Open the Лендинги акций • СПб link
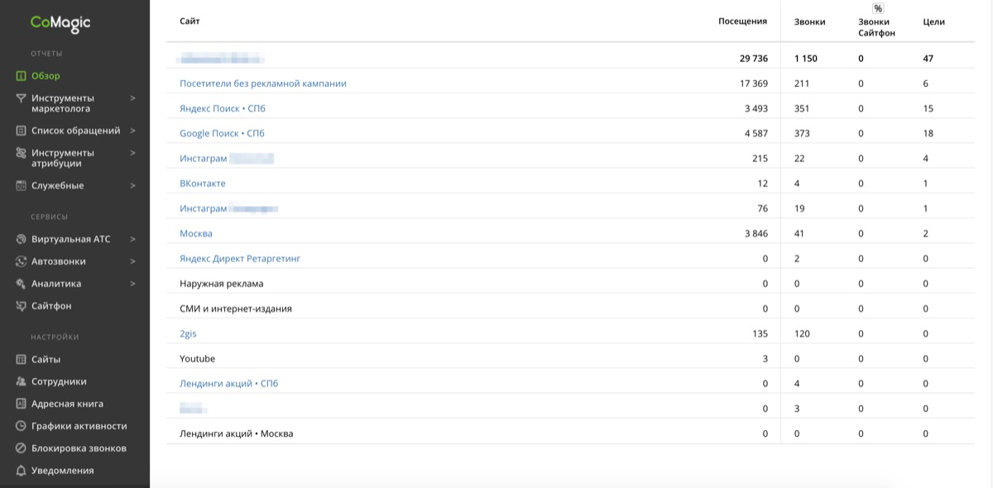This screenshot has height=488, width=993. click(229, 384)
